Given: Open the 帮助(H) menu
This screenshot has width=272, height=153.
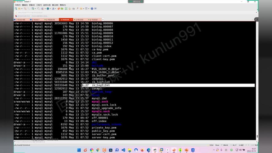Looking at the screenshot, I should [63, 5].
